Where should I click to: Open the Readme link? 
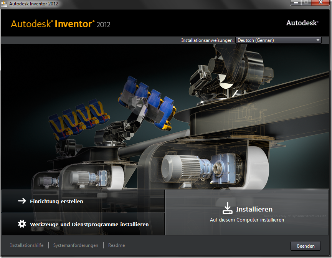pos(116,245)
